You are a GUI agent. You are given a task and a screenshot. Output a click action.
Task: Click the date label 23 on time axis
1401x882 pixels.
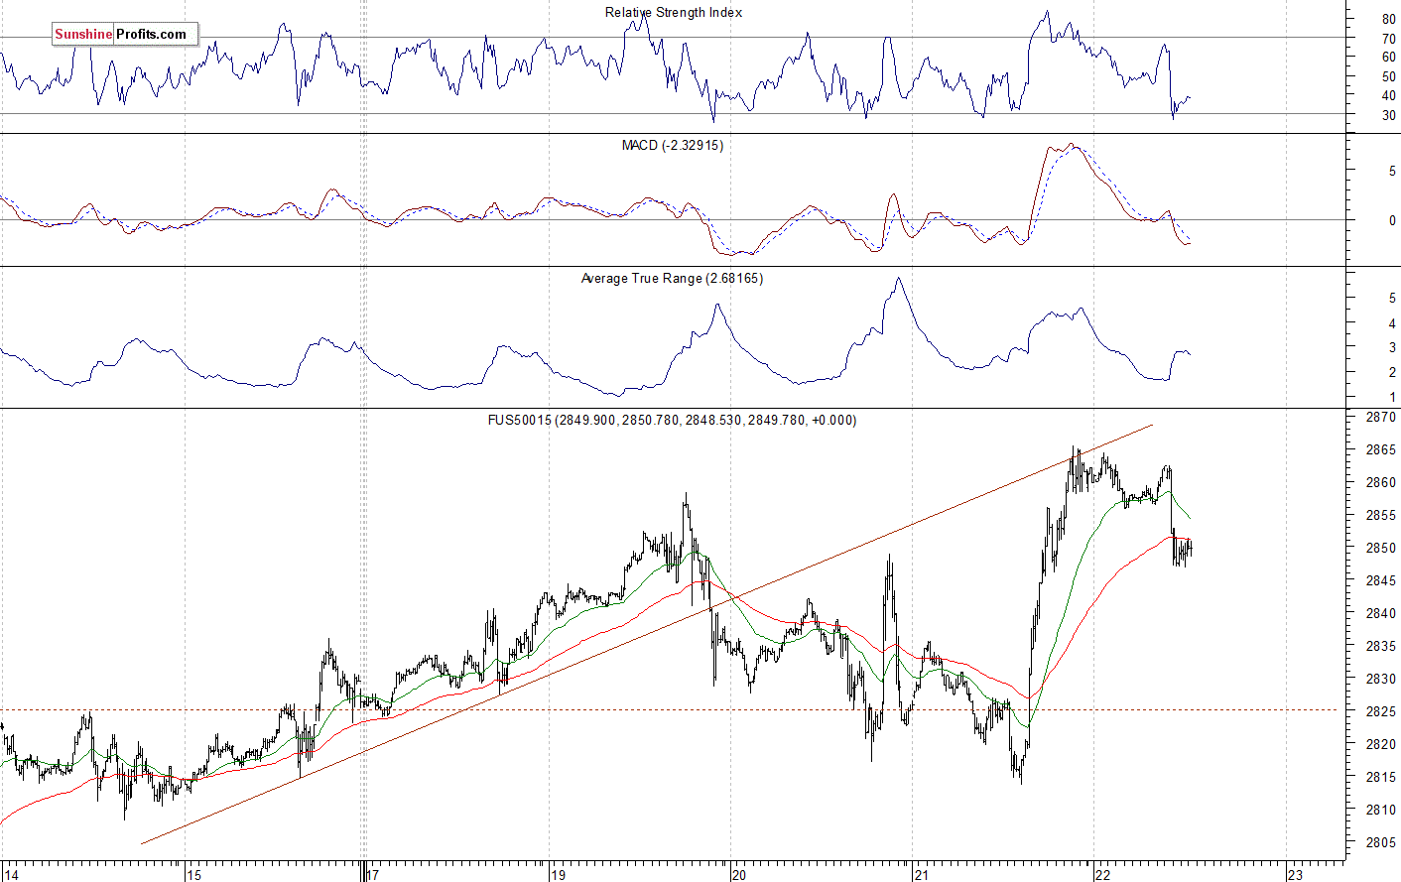(1295, 875)
